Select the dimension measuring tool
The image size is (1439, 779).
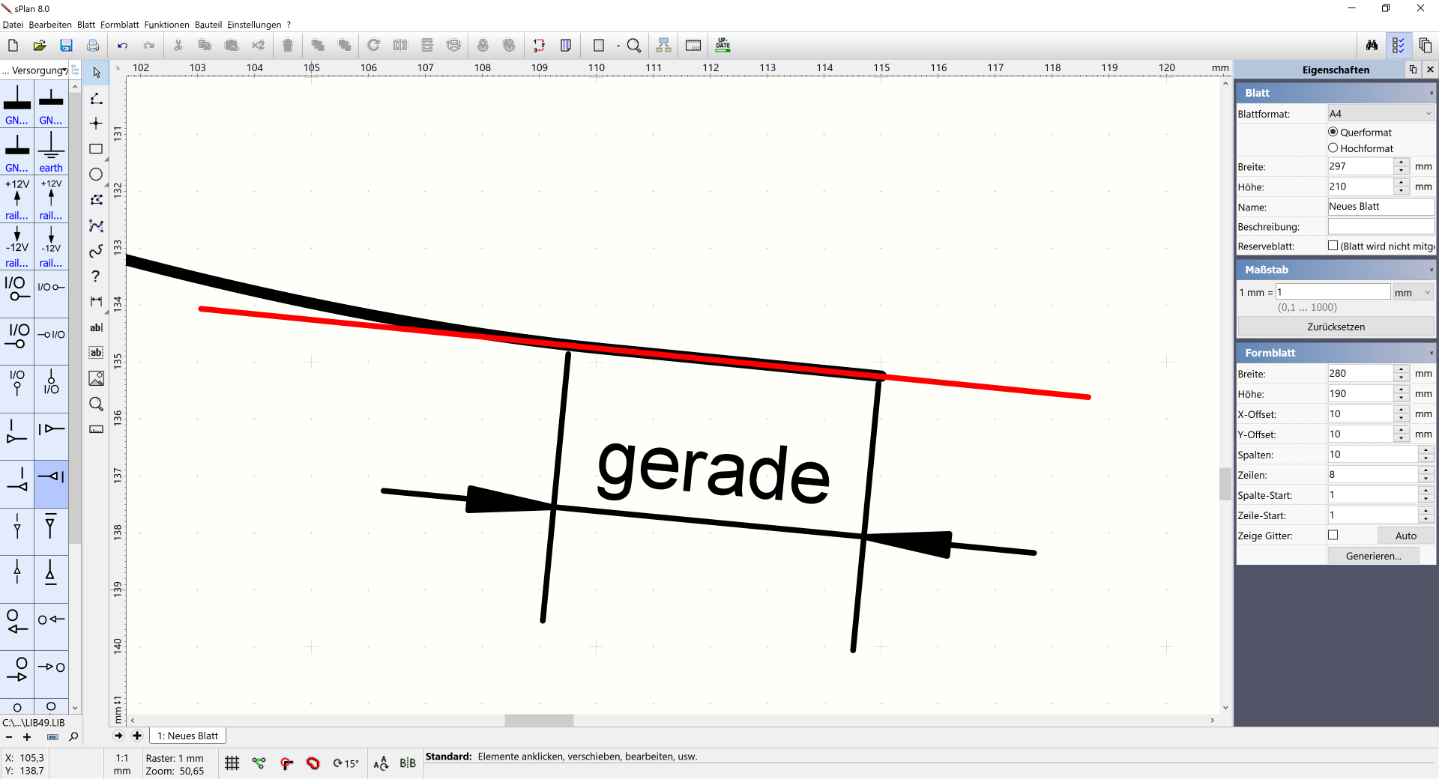(x=96, y=302)
